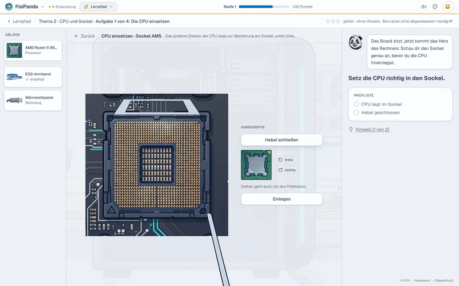Toggle the sound speaker icon
This screenshot has width=459, height=286.
click(x=423, y=7)
